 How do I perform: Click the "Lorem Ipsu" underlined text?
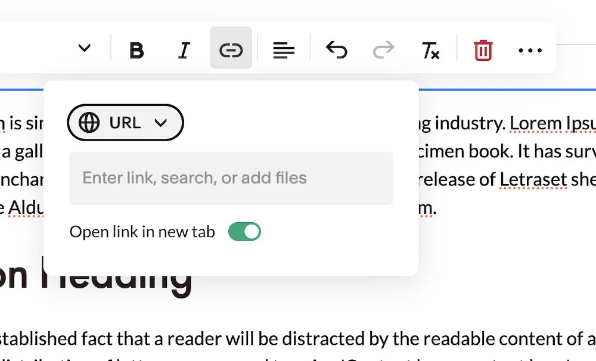coord(552,123)
